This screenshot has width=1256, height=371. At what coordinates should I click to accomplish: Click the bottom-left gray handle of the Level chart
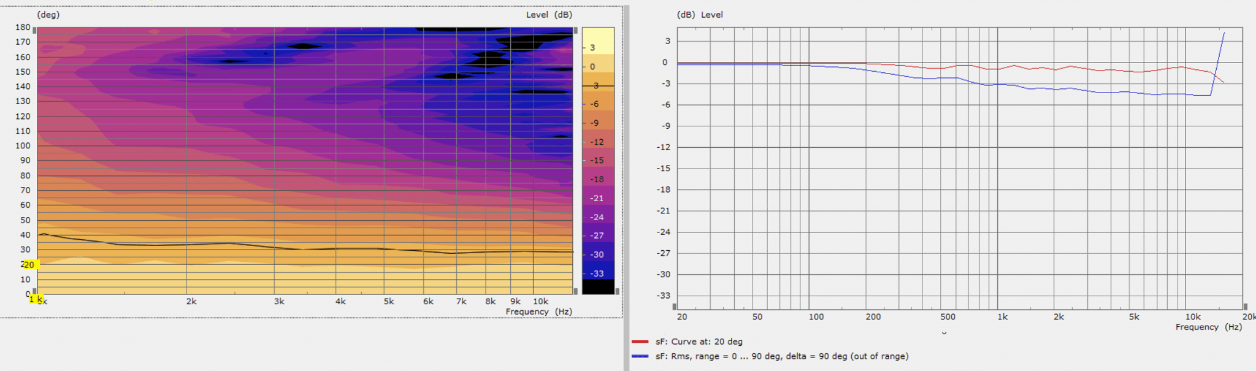point(675,307)
